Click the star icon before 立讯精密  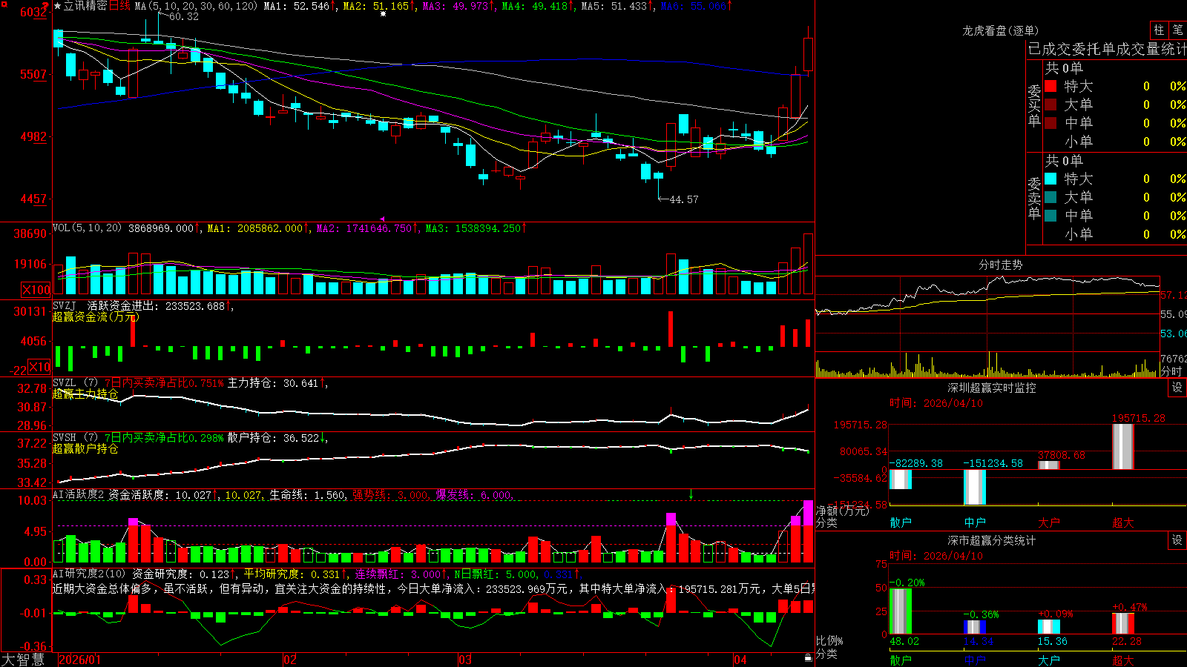[x=58, y=6]
